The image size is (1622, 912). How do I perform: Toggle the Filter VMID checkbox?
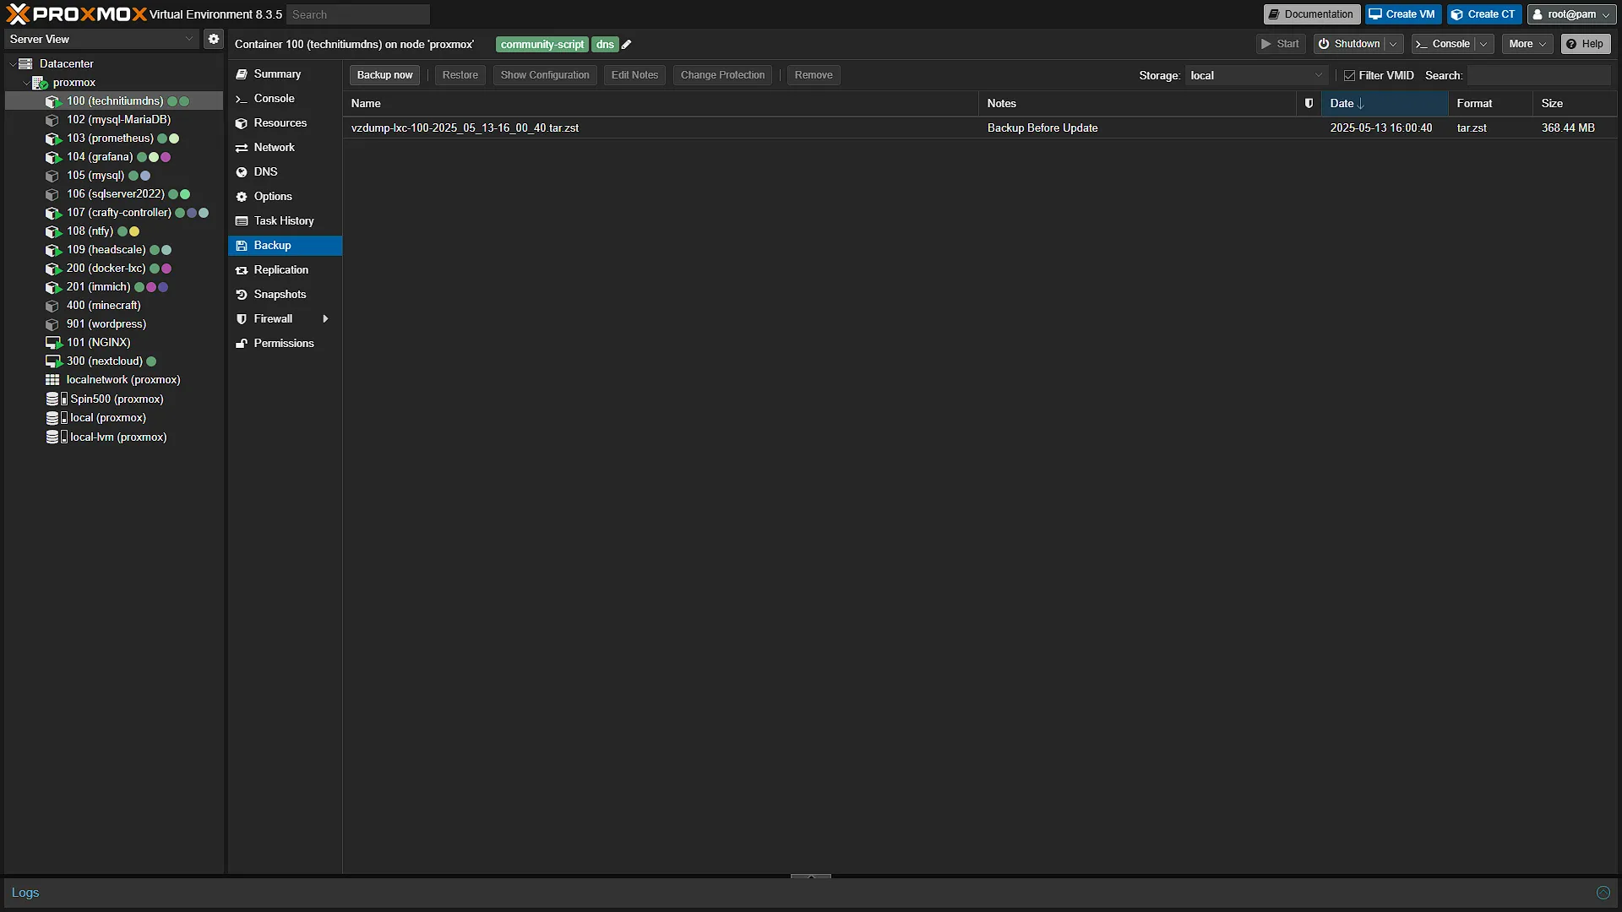(x=1349, y=76)
